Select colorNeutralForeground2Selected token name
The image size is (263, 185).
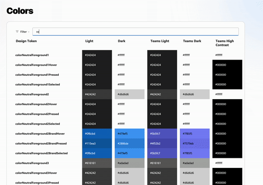(38, 124)
